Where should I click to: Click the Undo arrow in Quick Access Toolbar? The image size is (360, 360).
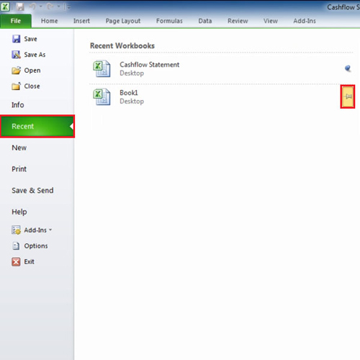(32, 6)
